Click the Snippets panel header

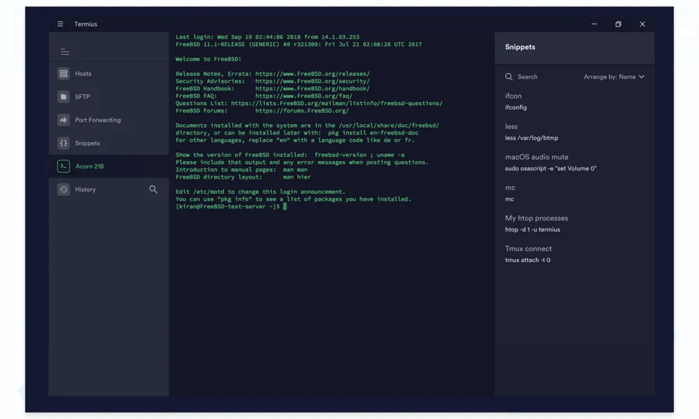point(574,47)
